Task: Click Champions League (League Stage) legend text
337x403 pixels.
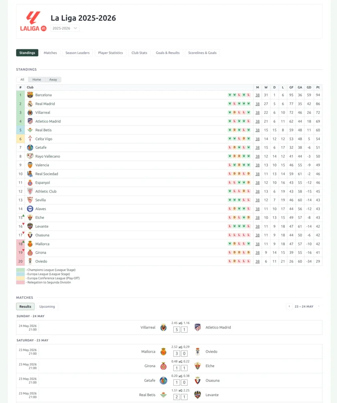Action: pos(52,270)
